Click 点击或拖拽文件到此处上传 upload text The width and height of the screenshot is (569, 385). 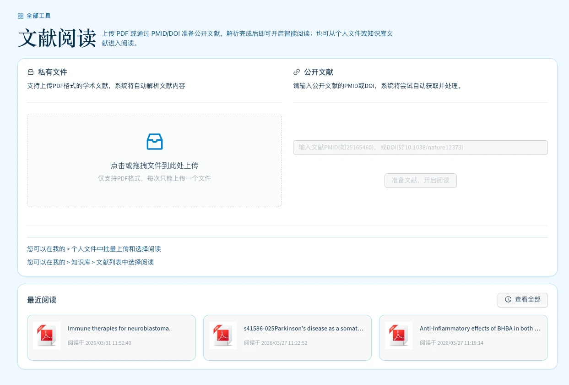click(154, 166)
